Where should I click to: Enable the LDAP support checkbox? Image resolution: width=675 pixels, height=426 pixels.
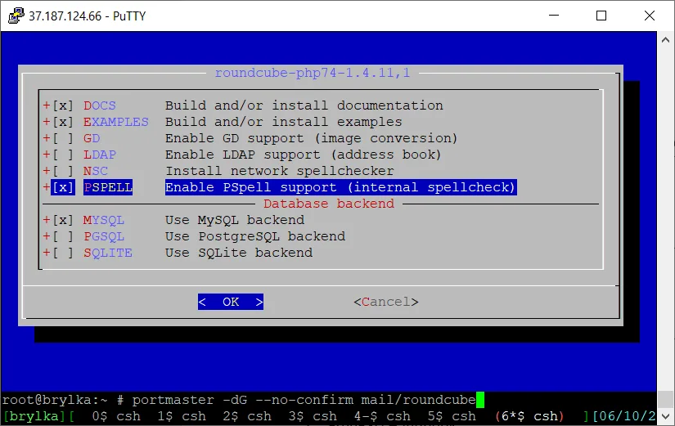[63, 155]
